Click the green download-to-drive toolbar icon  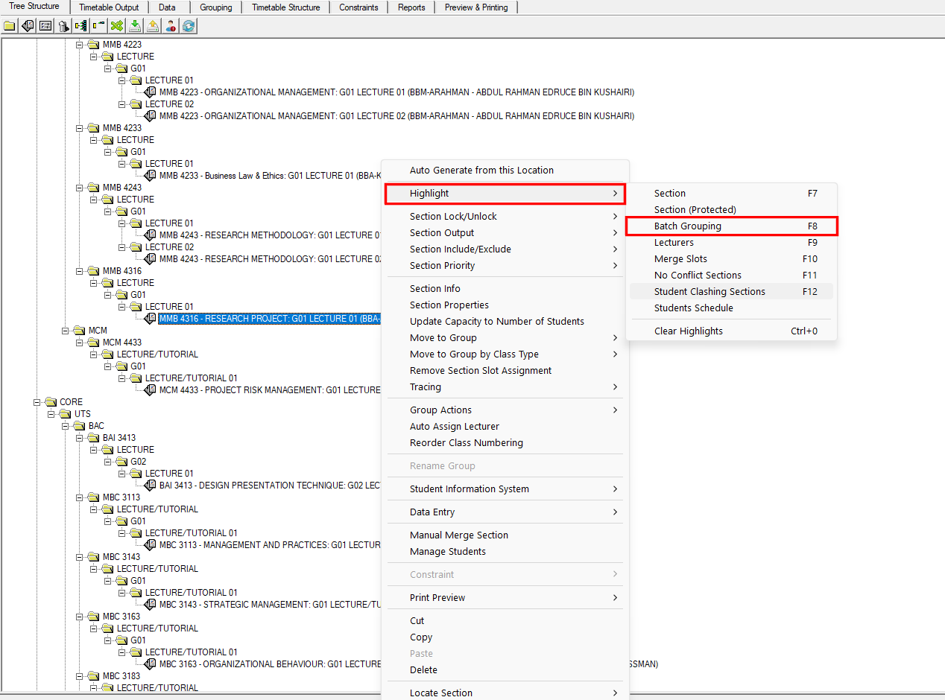[135, 26]
